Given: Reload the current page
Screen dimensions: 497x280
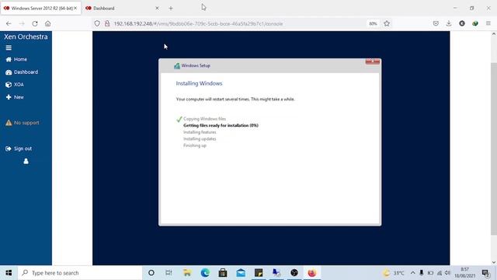Looking at the screenshot, I should click(x=35, y=23).
